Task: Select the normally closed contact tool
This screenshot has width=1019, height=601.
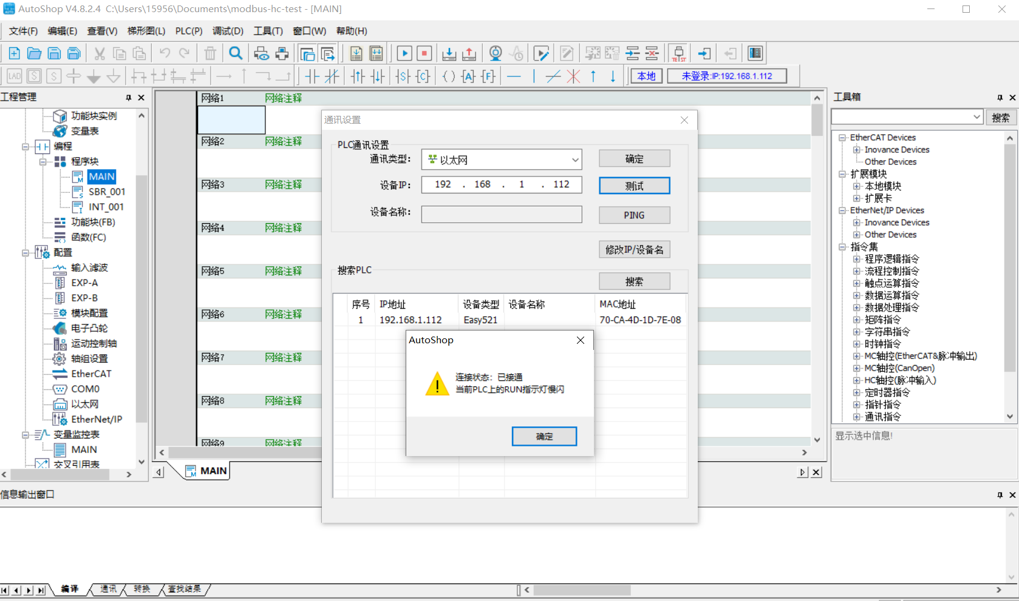Action: pyautogui.click(x=331, y=76)
